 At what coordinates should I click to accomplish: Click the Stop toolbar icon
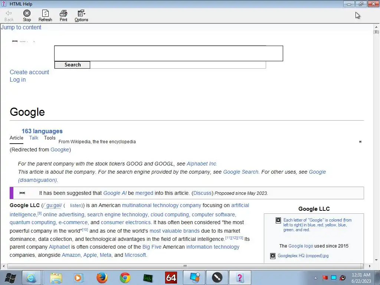[x=27, y=16]
